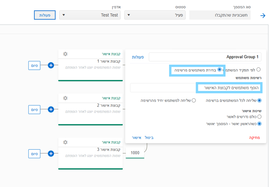Select the לפי תפקיד המשתמש radio option
Viewport: 270px width, 187px height.
click(259, 69)
